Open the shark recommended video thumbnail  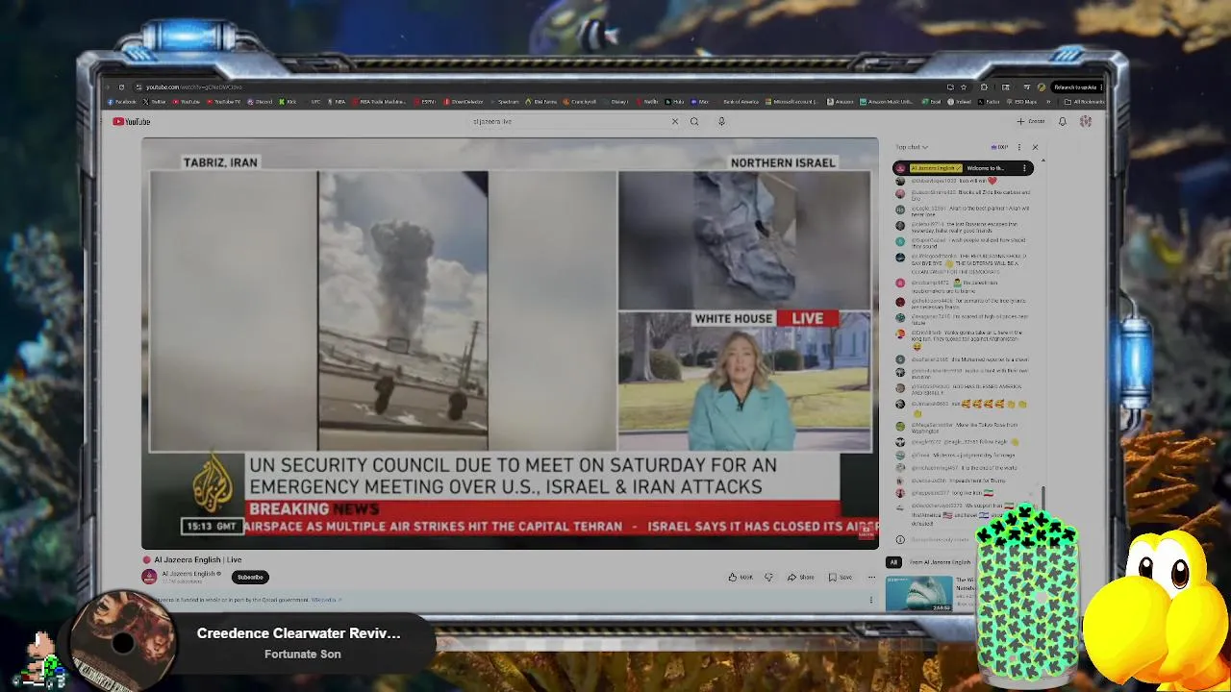click(918, 593)
